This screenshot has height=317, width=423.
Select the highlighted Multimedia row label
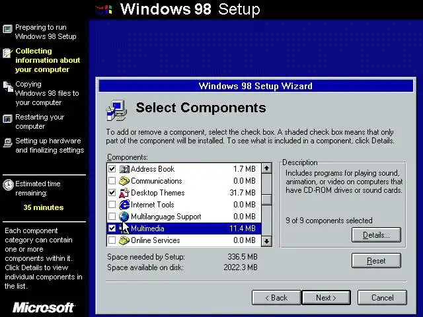coord(147,229)
